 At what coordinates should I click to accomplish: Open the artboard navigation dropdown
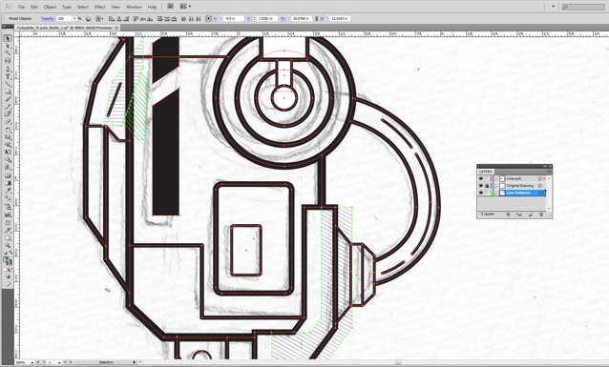[59, 362]
